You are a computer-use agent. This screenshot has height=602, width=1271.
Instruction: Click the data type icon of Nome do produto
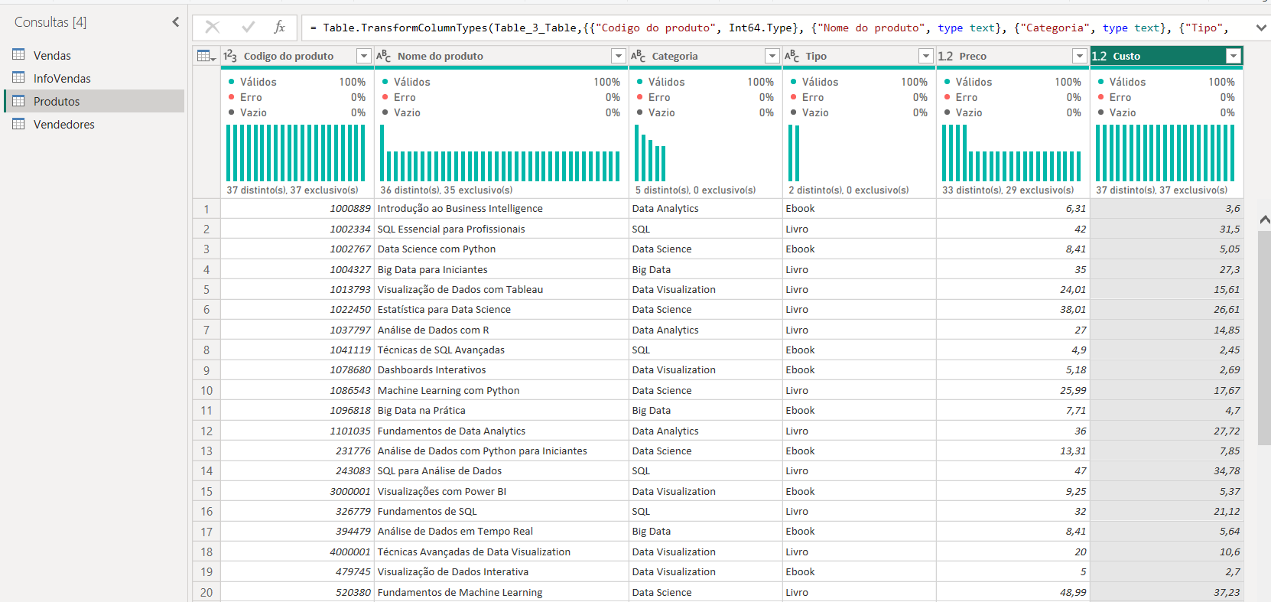coord(384,56)
